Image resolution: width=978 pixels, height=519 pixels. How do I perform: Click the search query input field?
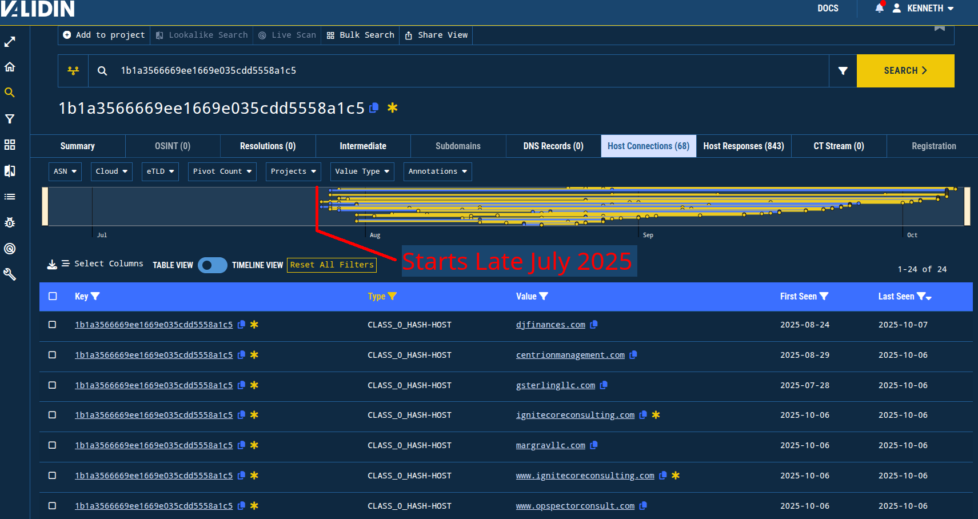point(457,71)
